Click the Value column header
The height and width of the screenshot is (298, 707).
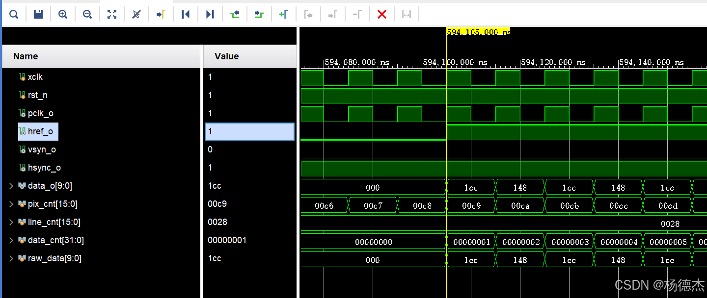click(x=226, y=56)
